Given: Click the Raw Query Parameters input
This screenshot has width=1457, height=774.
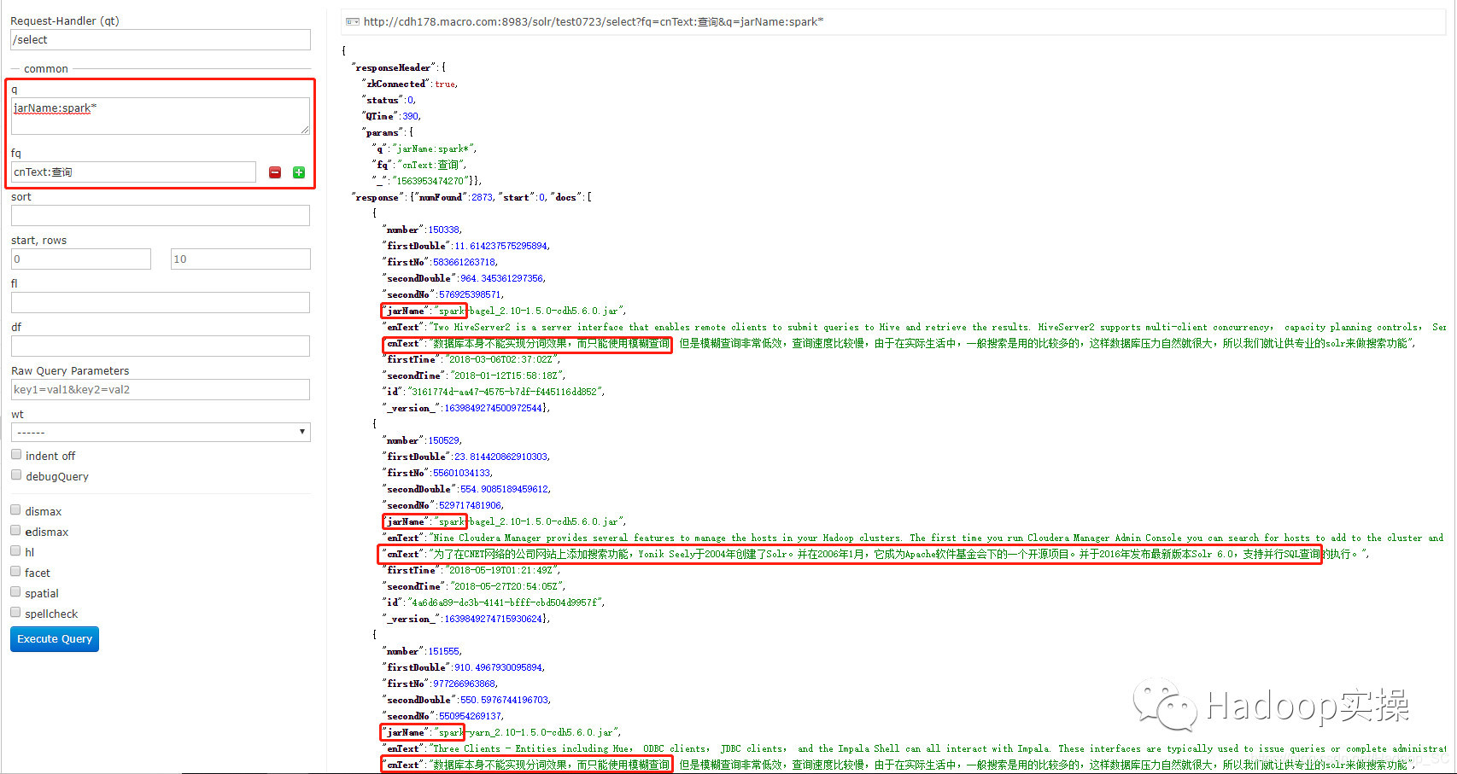Looking at the screenshot, I should click(x=161, y=390).
